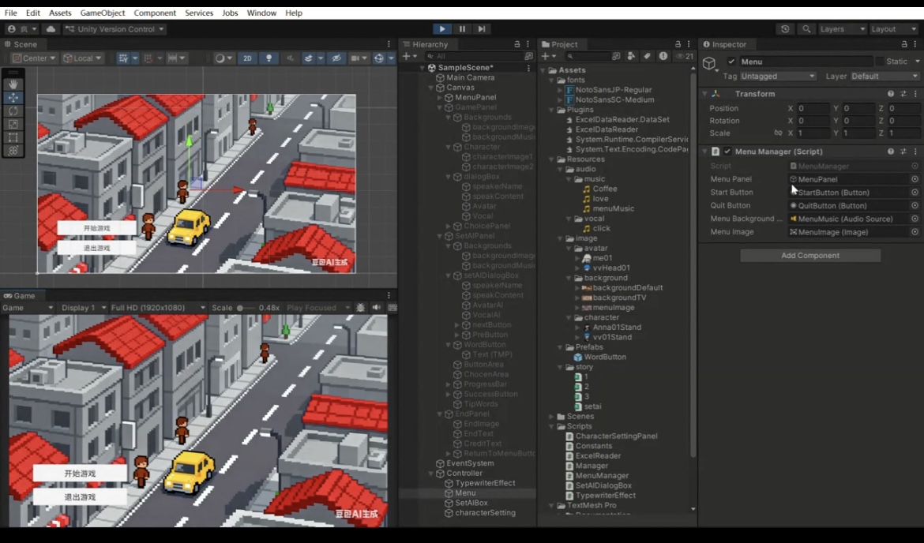Open the Layers dropdown

[x=842, y=29]
